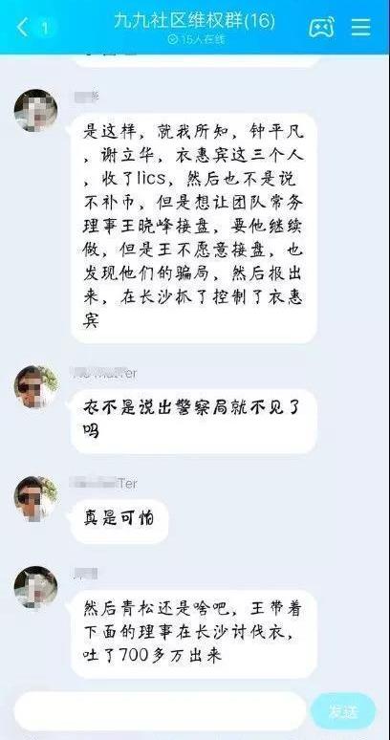The width and height of the screenshot is (390, 740).
Task: Open avatar beside 然后青松 message
Action: click(35, 588)
